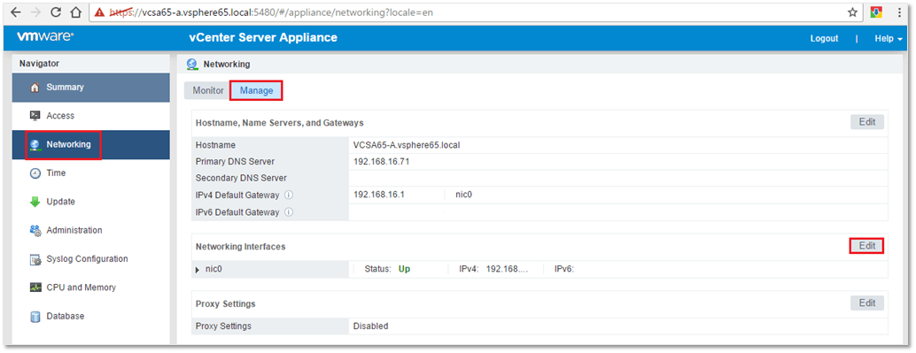Click the Networking globe icon in navigator
This screenshot has width=916, height=353.
pyautogui.click(x=35, y=145)
